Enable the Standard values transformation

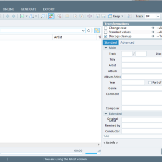coord(106,32)
